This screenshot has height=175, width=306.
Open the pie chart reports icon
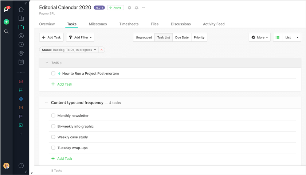21,53
